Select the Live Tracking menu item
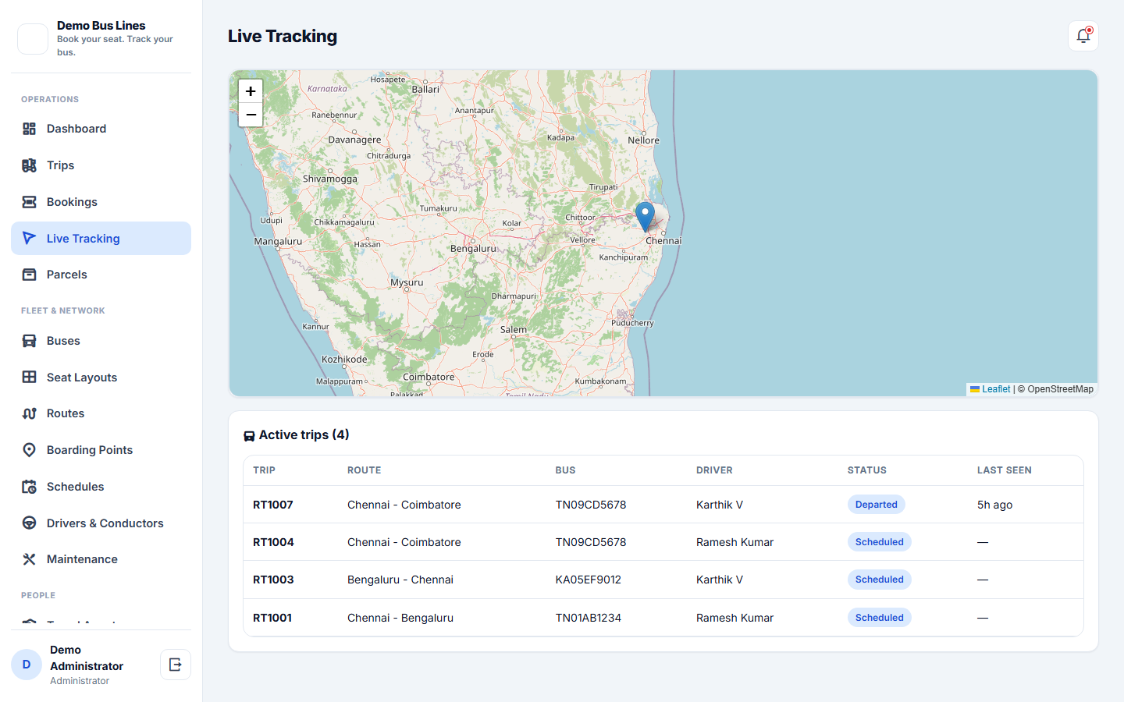Viewport: 1124px width, 702px height. [101, 239]
